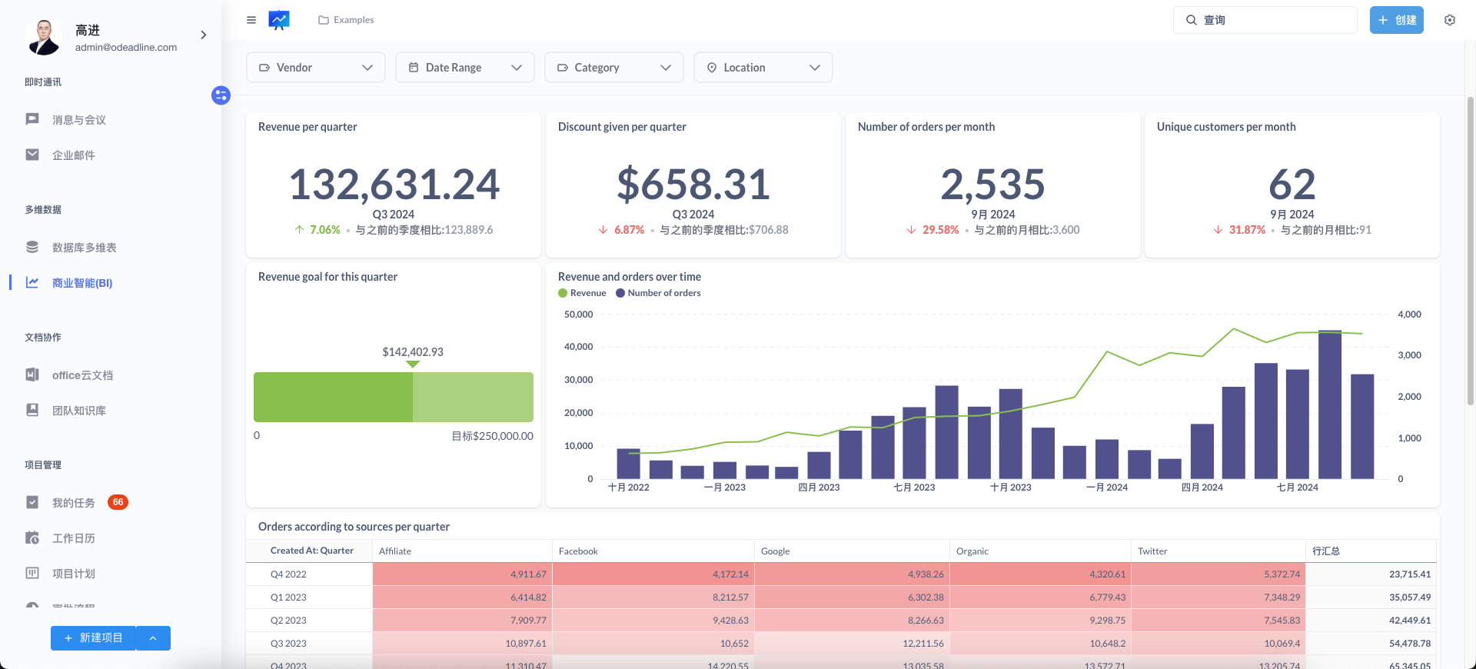1476x669 pixels.
Task: Click the Unique customers per month title
Action: tap(1226, 127)
